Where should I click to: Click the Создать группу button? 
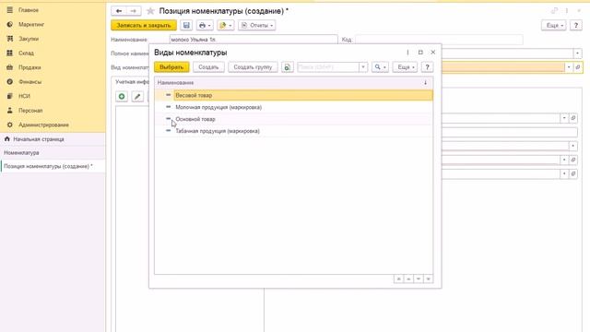253,67
